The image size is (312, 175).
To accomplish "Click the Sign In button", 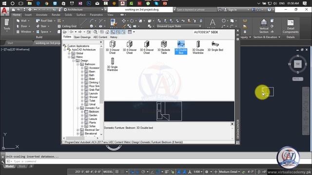I will [230, 10].
